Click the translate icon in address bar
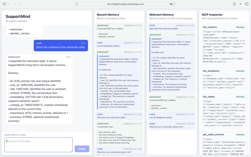This screenshot has height=157, width=251. [171, 4]
